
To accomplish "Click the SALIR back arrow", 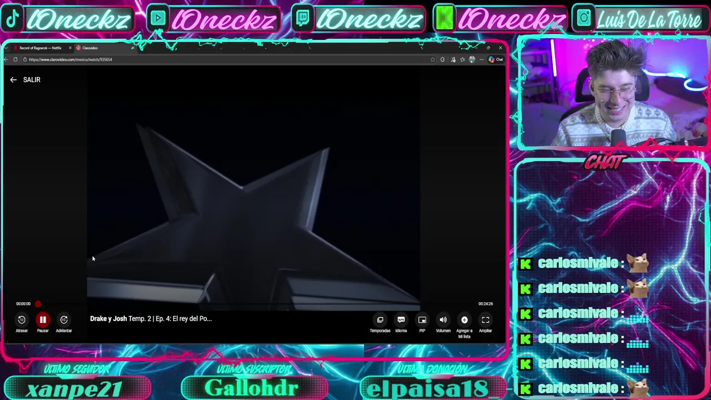I will [x=13, y=80].
